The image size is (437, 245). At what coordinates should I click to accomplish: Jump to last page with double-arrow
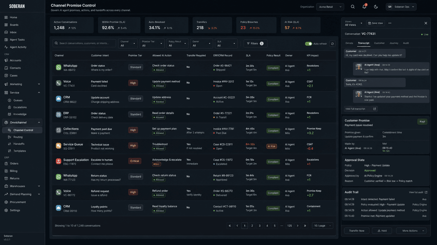click(305, 226)
